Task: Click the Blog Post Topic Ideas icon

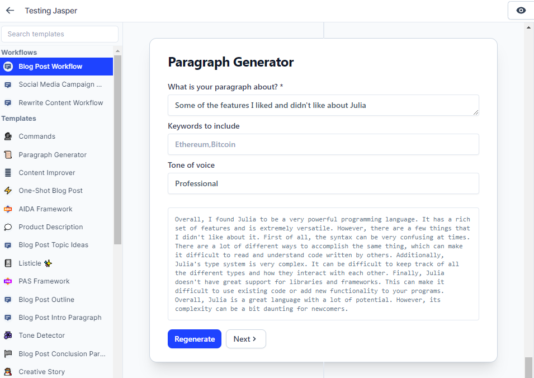Action: tap(8, 245)
